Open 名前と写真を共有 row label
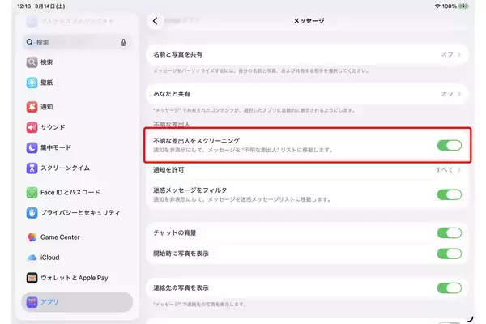The height and width of the screenshot is (324, 486). [177, 54]
